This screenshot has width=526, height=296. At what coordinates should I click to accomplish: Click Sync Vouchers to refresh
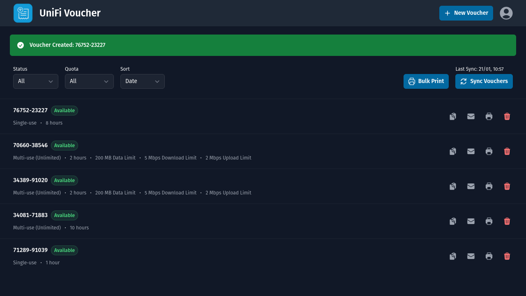point(484,81)
